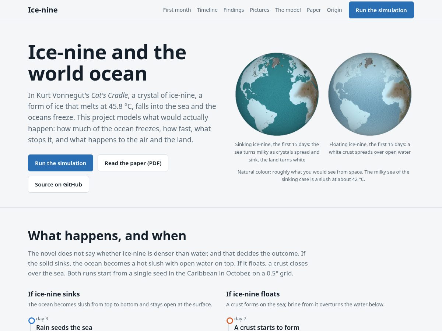
Task: Open the Ice-nine site logo link
Action: pos(43,10)
